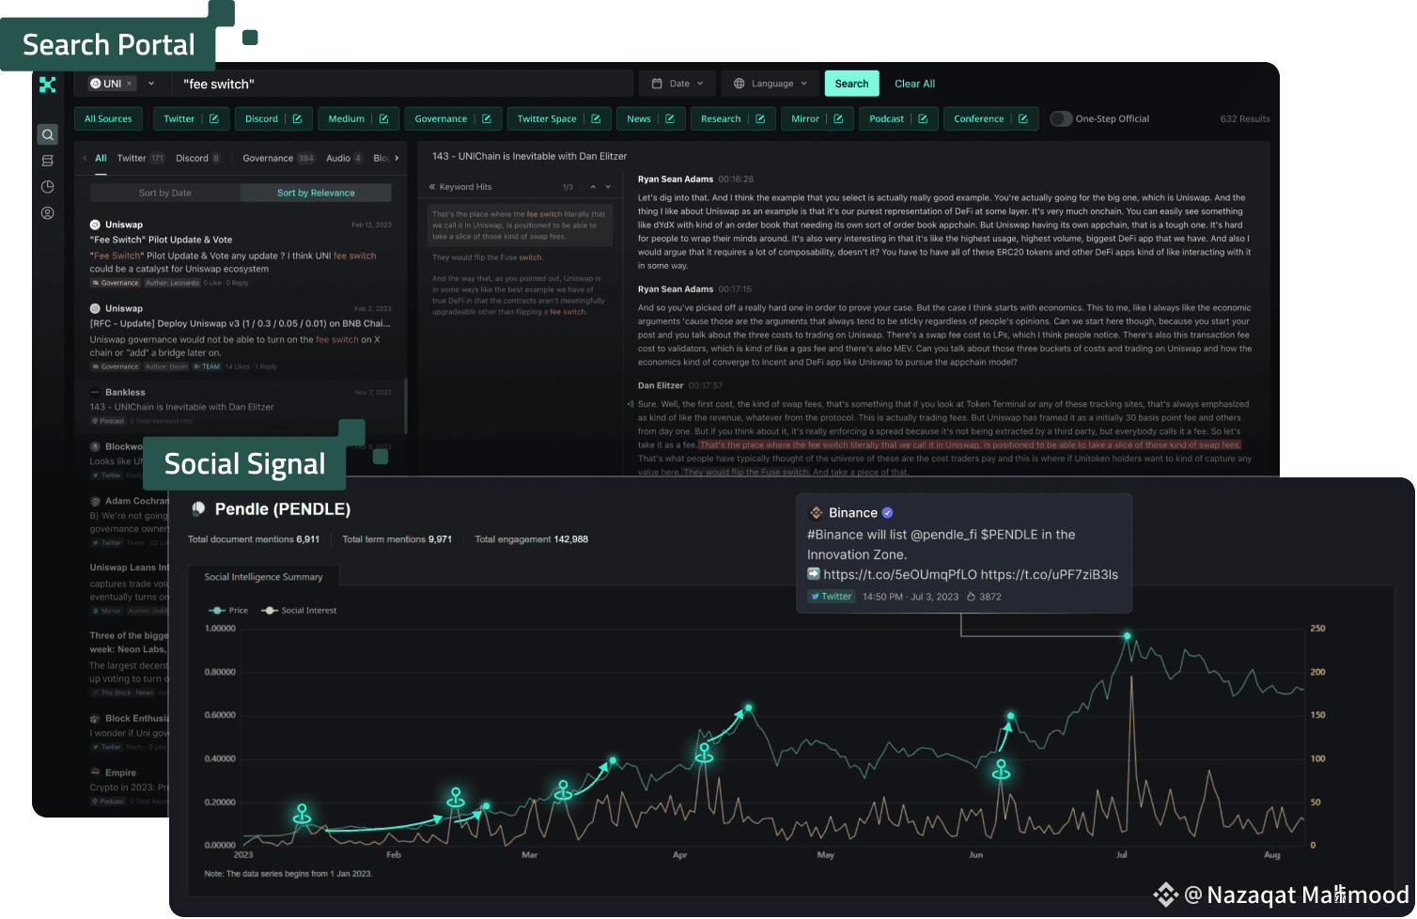Viewport: 1417px width, 919px height.
Task: Switch to the Governance 384 results tab
Action: [x=278, y=159]
